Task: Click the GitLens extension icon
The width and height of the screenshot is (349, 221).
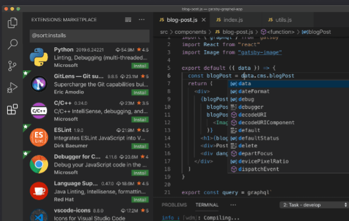Action: point(39,84)
